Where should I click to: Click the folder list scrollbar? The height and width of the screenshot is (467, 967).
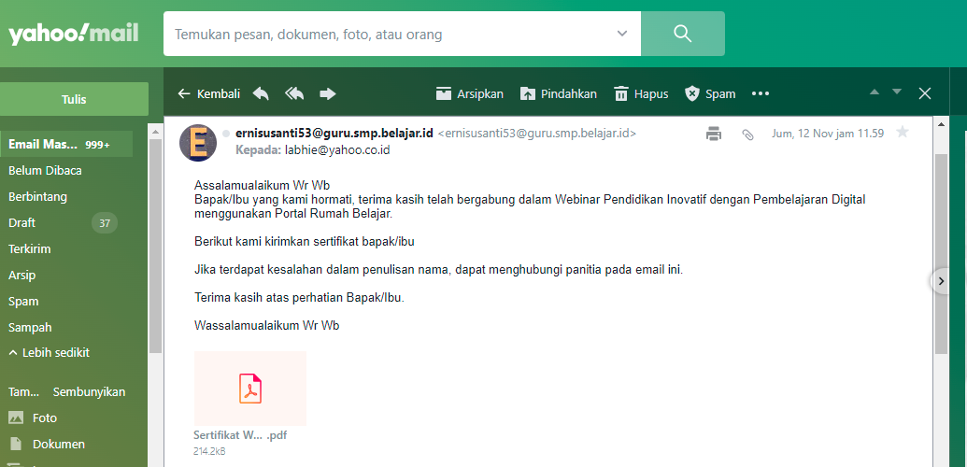click(155, 247)
